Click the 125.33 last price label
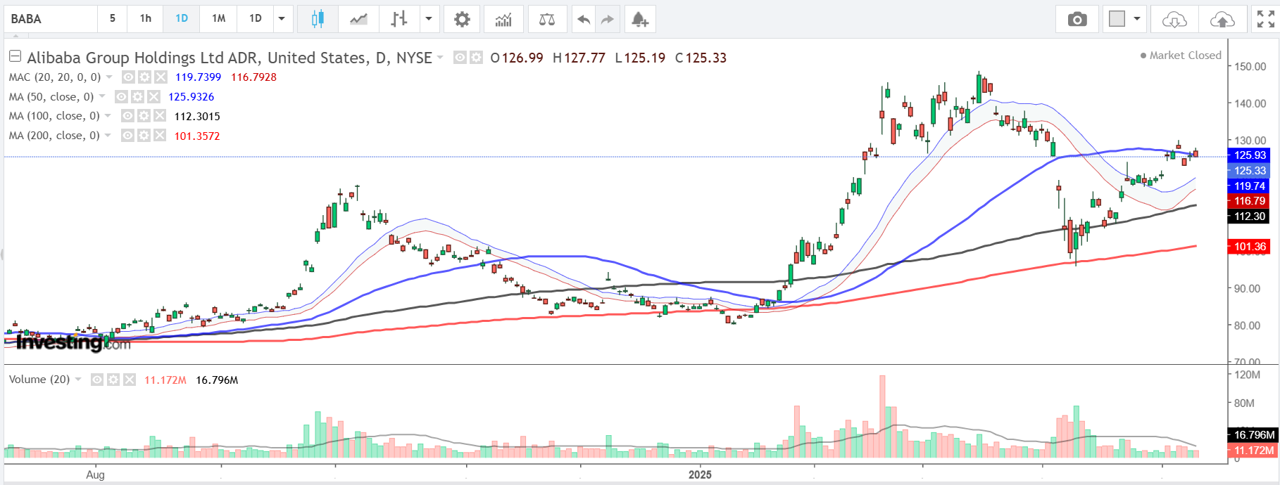This screenshot has width=1280, height=485. 1249,171
